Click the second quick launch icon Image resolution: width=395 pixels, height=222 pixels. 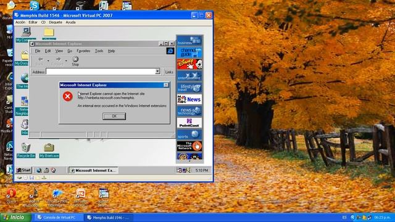46,170
